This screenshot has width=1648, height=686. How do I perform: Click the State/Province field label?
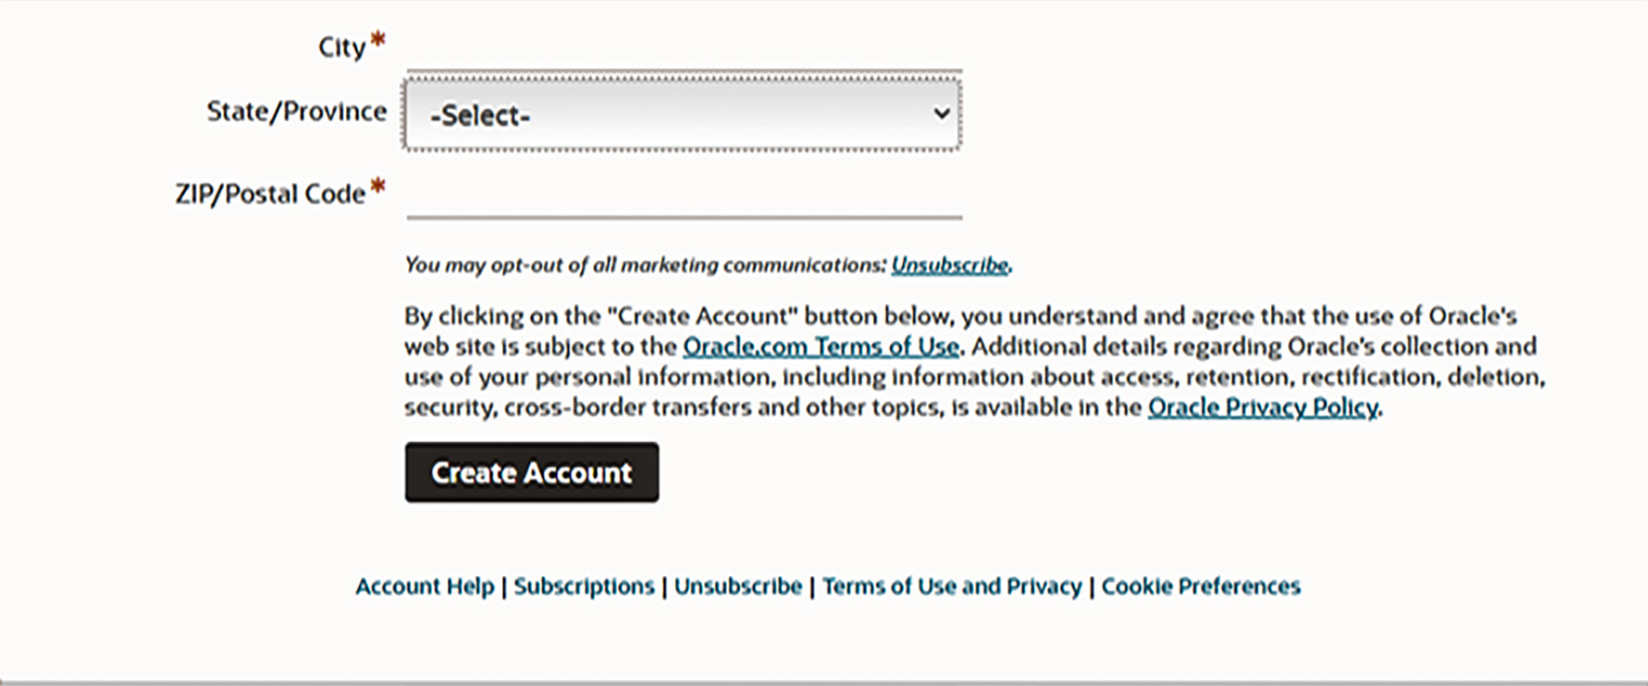[297, 112]
